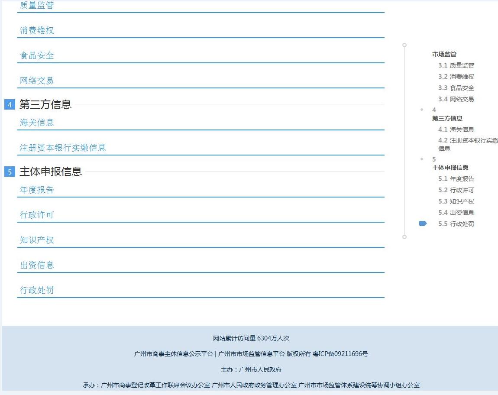Viewport: 498px width, 395px height.
Task: Open the 网络交易 section link
Action: 36,81
